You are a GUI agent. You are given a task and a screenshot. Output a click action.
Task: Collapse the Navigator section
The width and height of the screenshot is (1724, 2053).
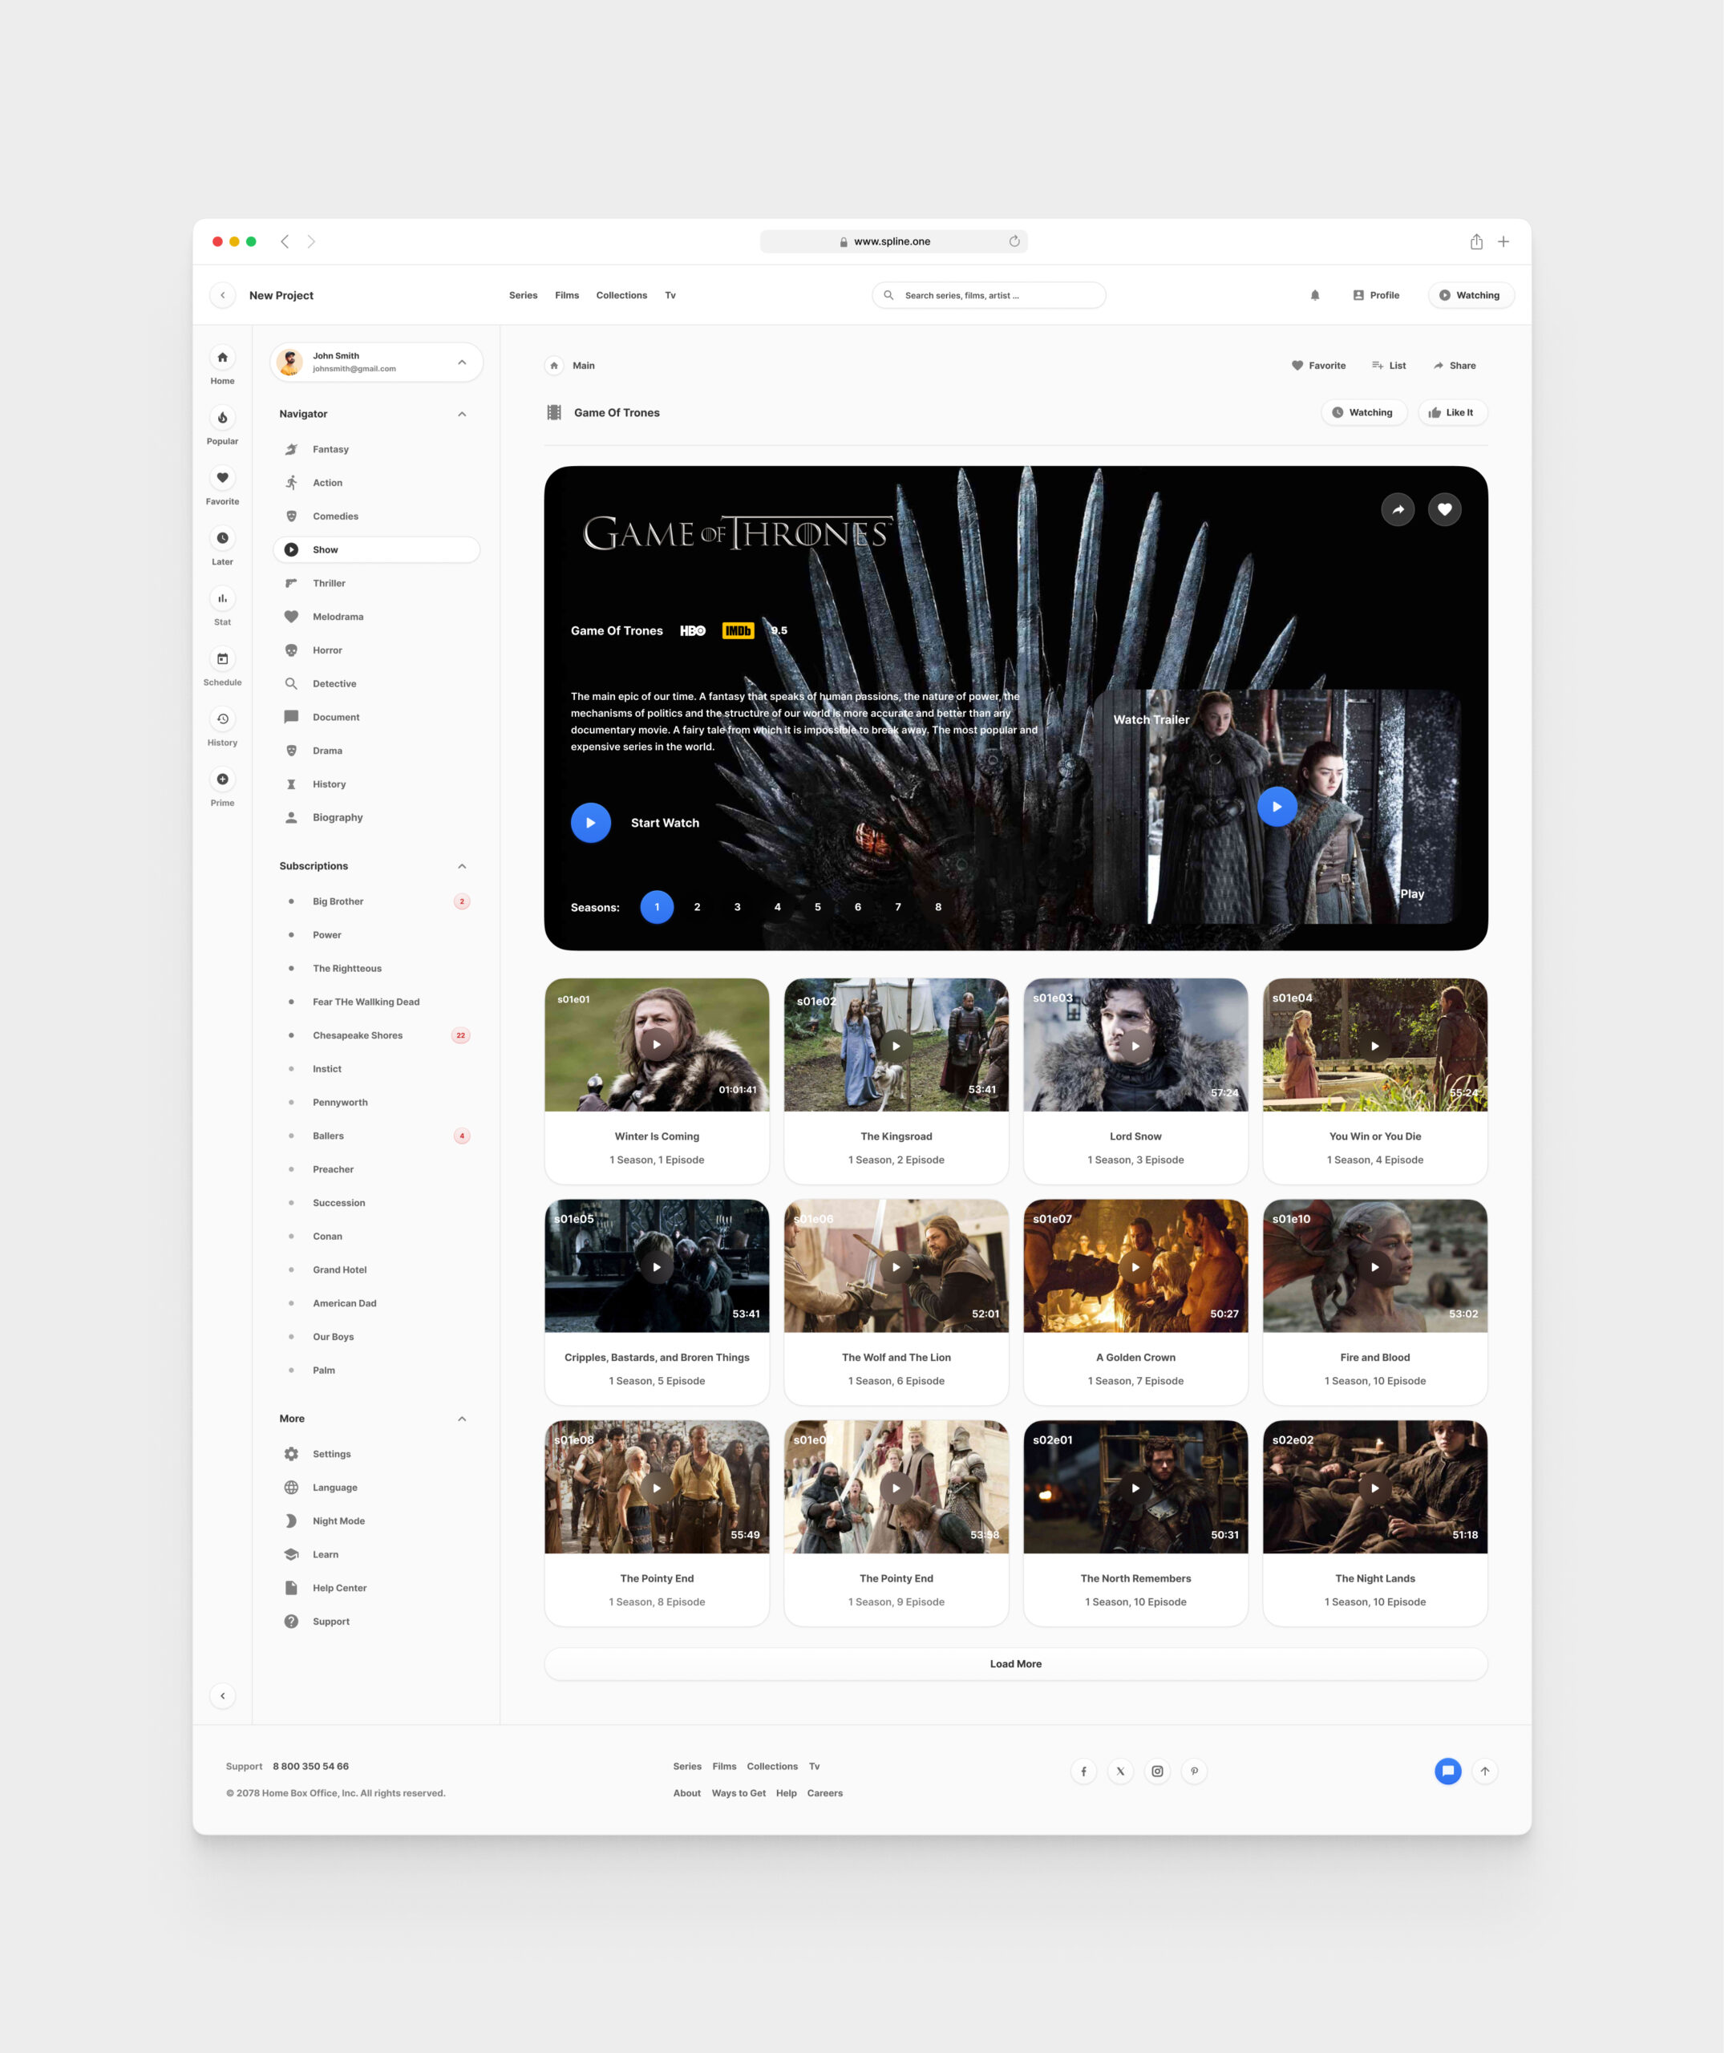[x=463, y=415]
